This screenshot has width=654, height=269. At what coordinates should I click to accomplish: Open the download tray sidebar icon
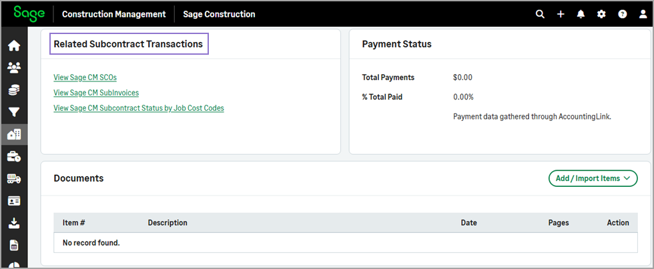click(14, 224)
